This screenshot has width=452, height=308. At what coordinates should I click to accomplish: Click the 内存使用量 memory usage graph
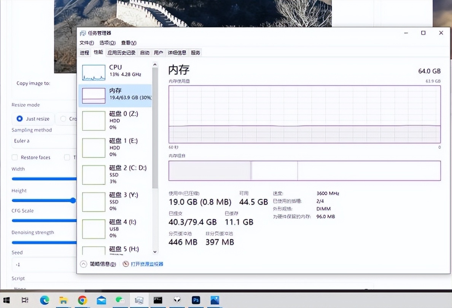[x=304, y=114]
